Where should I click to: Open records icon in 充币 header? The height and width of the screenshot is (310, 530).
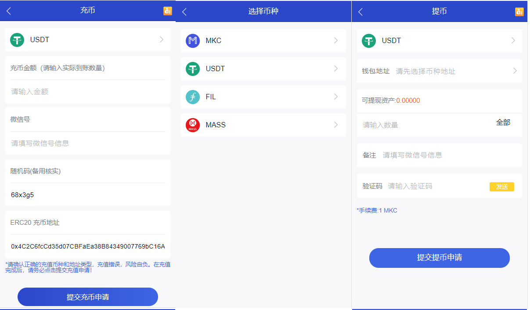click(168, 11)
